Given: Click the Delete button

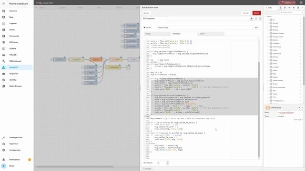Looking at the screenshot, I should pos(146,13).
